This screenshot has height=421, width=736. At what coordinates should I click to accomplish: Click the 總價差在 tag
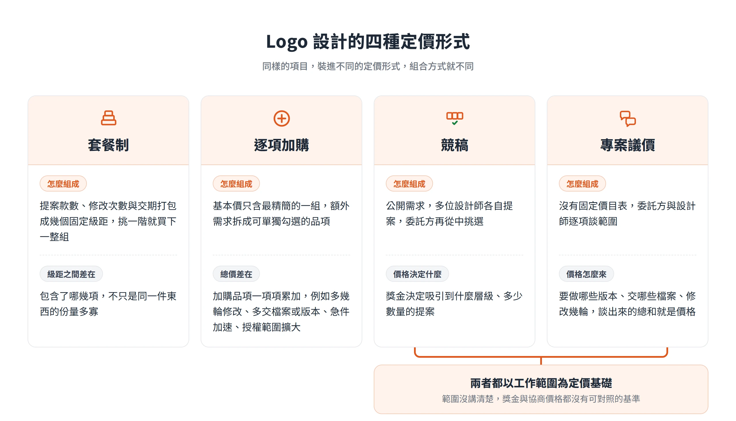[x=236, y=274]
